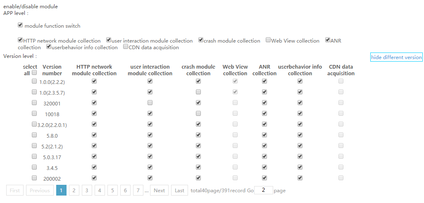Switch to page 2 in pagination
This screenshot has width=424, height=203.
pyautogui.click(x=74, y=191)
